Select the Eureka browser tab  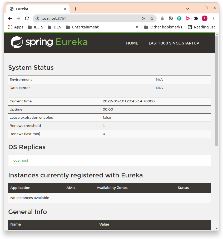pos(38,9)
